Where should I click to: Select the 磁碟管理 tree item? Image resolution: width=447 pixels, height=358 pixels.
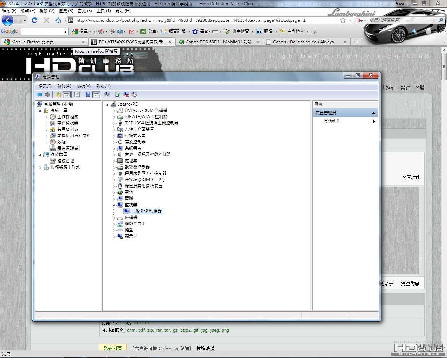(65, 161)
